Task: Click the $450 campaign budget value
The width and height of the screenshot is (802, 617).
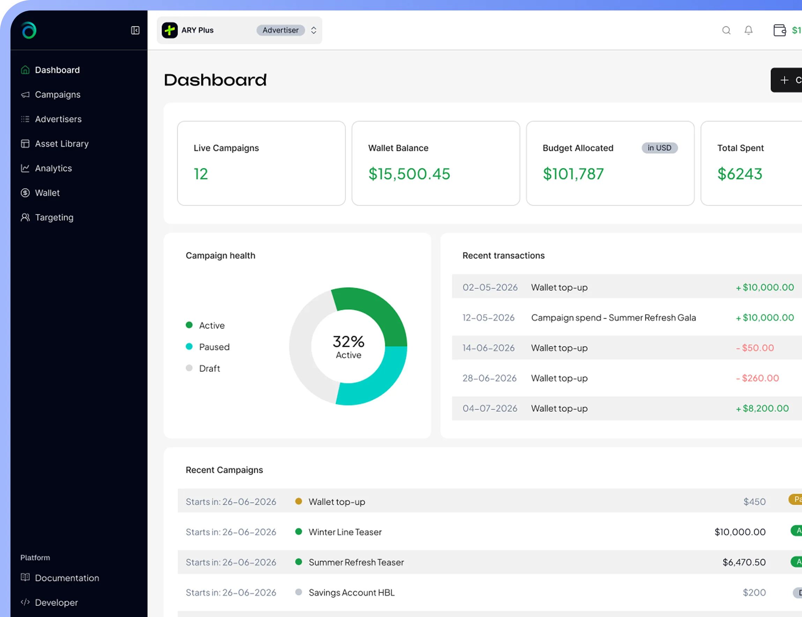Action: 755,502
